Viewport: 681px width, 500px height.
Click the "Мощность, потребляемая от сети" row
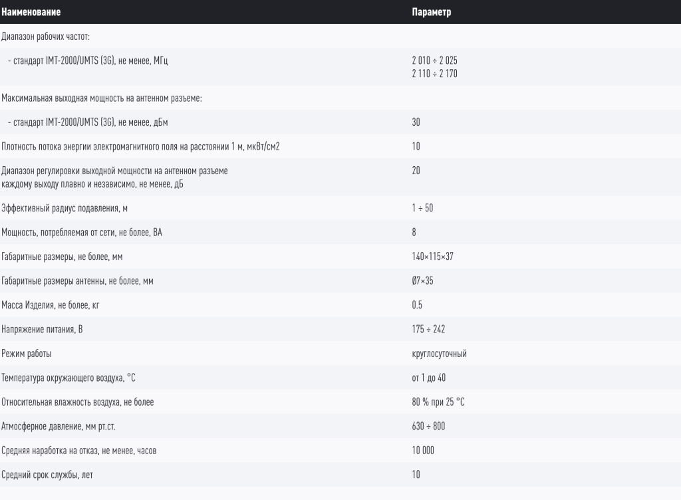coord(82,233)
